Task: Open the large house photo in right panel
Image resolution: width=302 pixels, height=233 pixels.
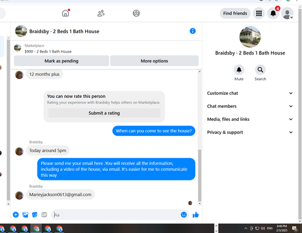Action: click(x=250, y=37)
